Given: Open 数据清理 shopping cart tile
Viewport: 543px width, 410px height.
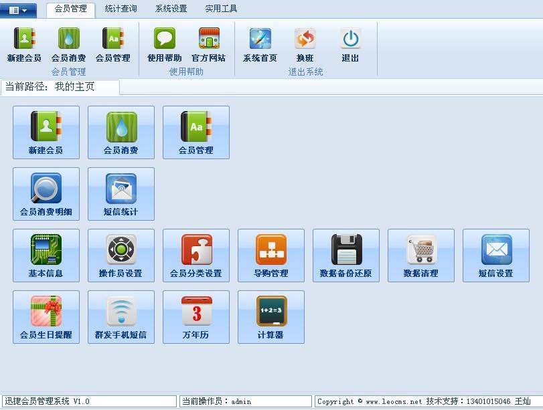Looking at the screenshot, I should click(421, 255).
